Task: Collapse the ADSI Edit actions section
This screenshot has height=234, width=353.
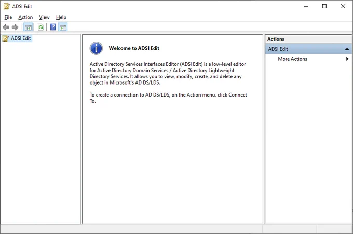Action: coord(347,49)
